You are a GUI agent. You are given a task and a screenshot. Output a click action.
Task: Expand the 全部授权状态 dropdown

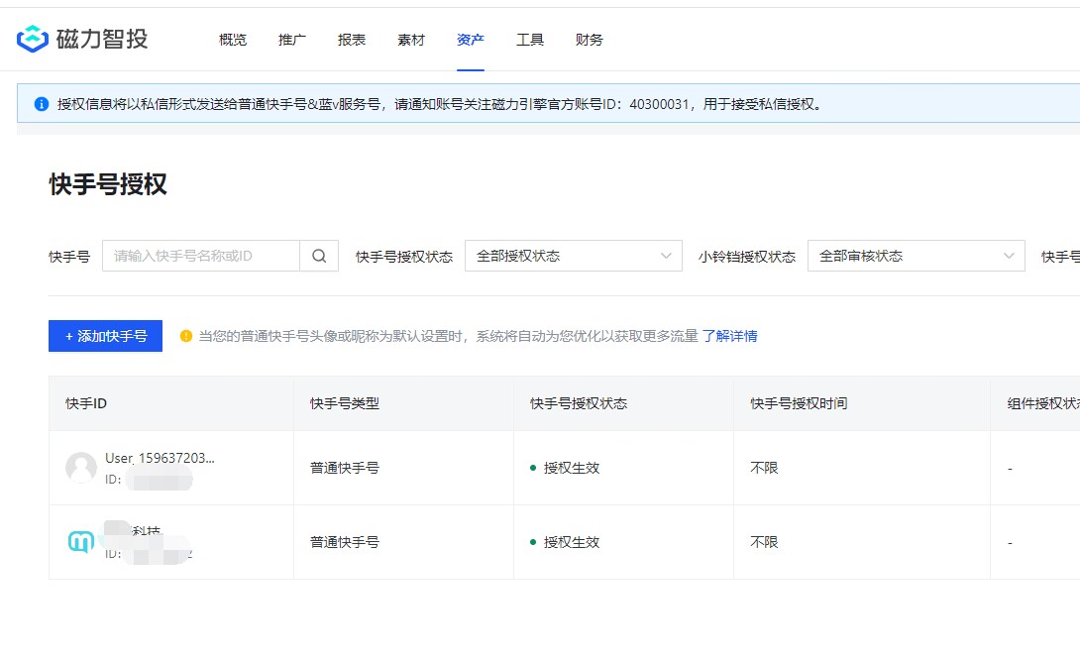click(x=574, y=256)
